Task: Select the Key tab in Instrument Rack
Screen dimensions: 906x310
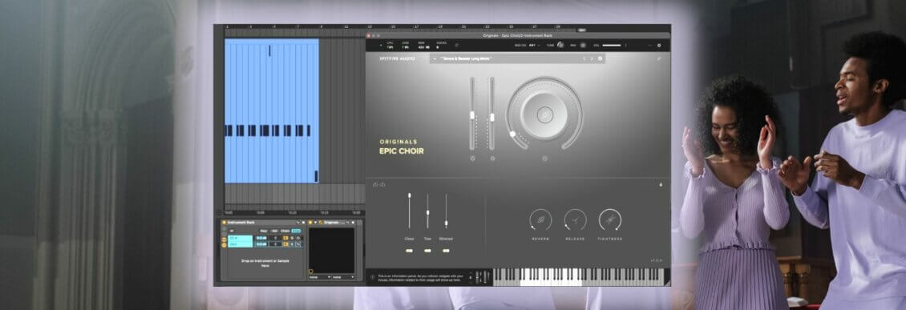Action: [264, 231]
